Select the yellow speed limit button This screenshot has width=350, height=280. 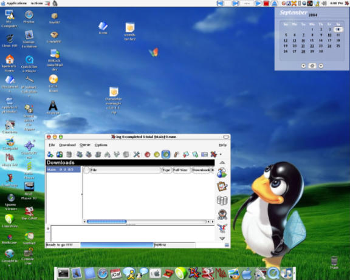157,154
